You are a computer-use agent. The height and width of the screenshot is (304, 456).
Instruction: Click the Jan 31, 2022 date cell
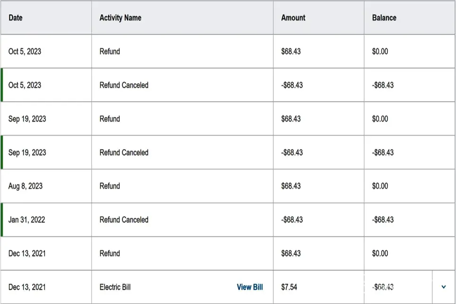tap(27, 220)
